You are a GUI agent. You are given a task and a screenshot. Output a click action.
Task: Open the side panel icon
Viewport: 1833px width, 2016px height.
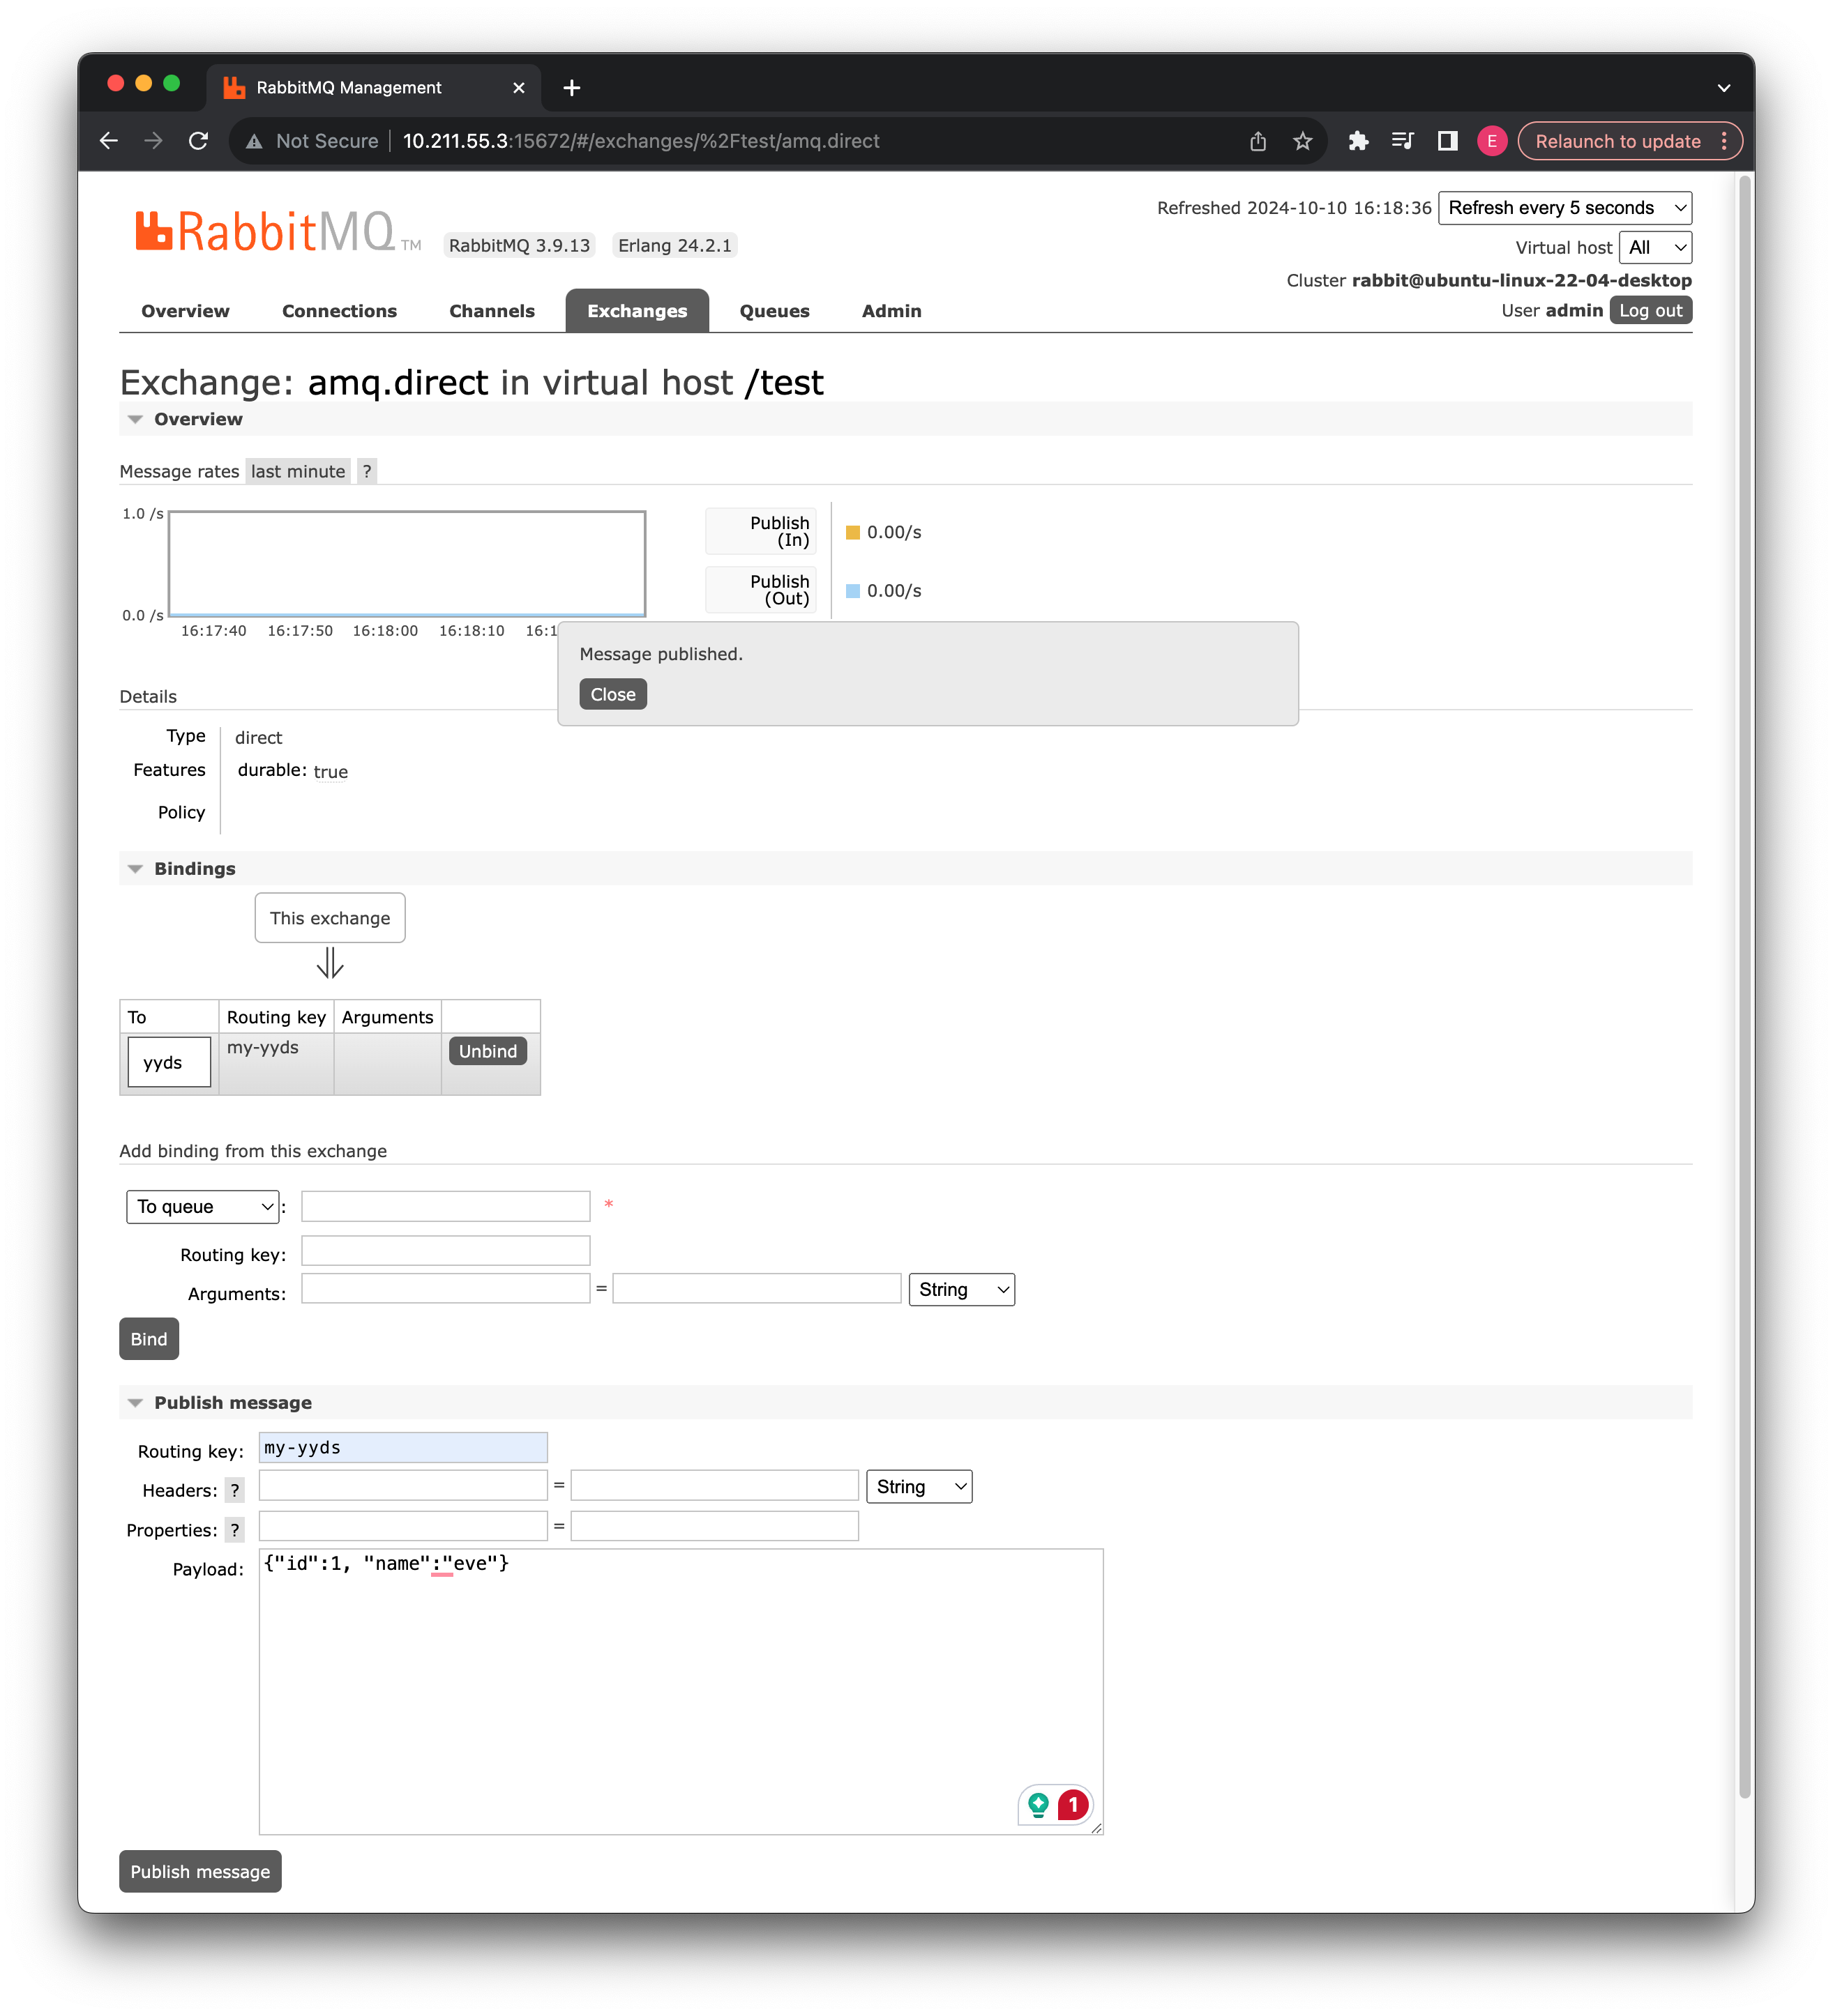pos(1447,141)
